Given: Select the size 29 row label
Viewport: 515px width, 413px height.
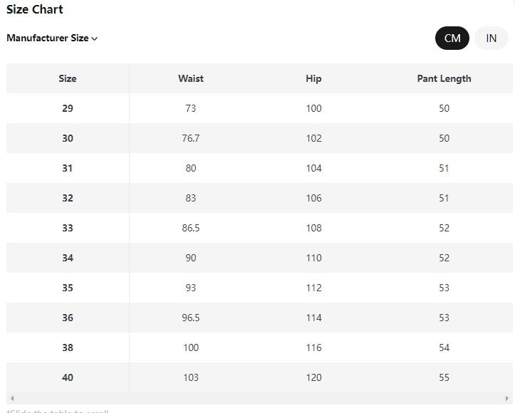Looking at the screenshot, I should (x=68, y=108).
